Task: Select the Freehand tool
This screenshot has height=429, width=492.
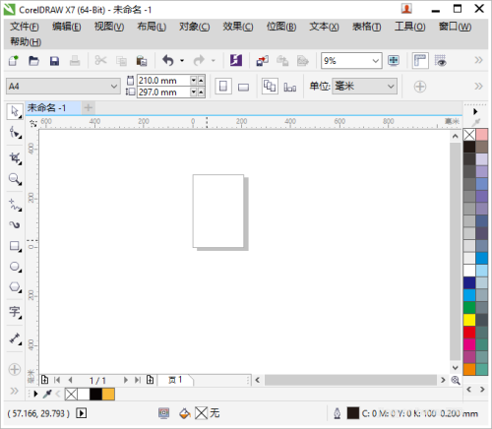Action: click(x=15, y=205)
